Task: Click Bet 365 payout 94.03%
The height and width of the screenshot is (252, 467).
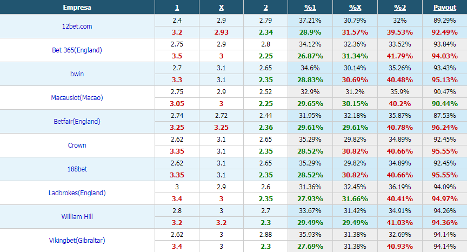Action: (445, 56)
